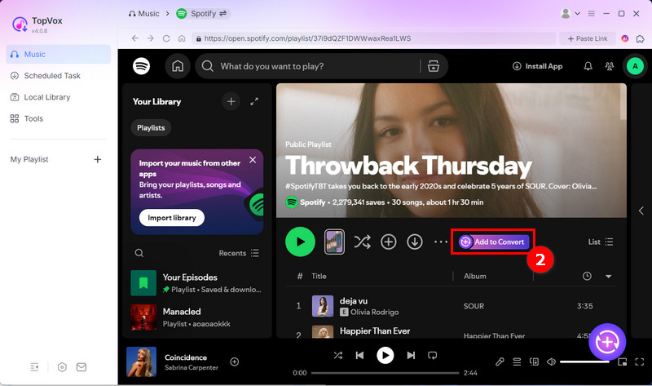Skip to next track
Screen dimensions: 652x386
point(411,355)
